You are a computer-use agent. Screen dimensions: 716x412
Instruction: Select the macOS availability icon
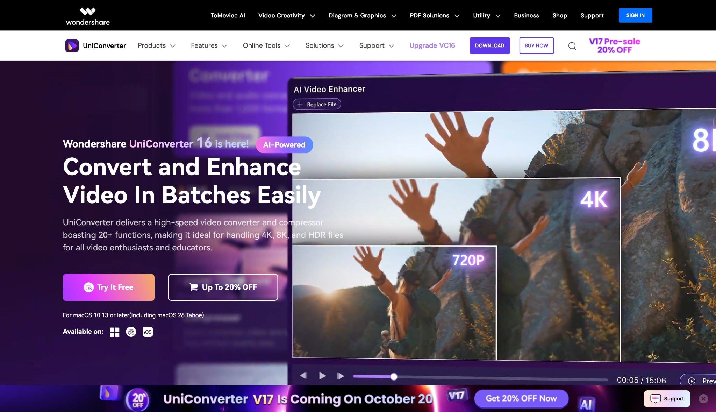pos(131,332)
